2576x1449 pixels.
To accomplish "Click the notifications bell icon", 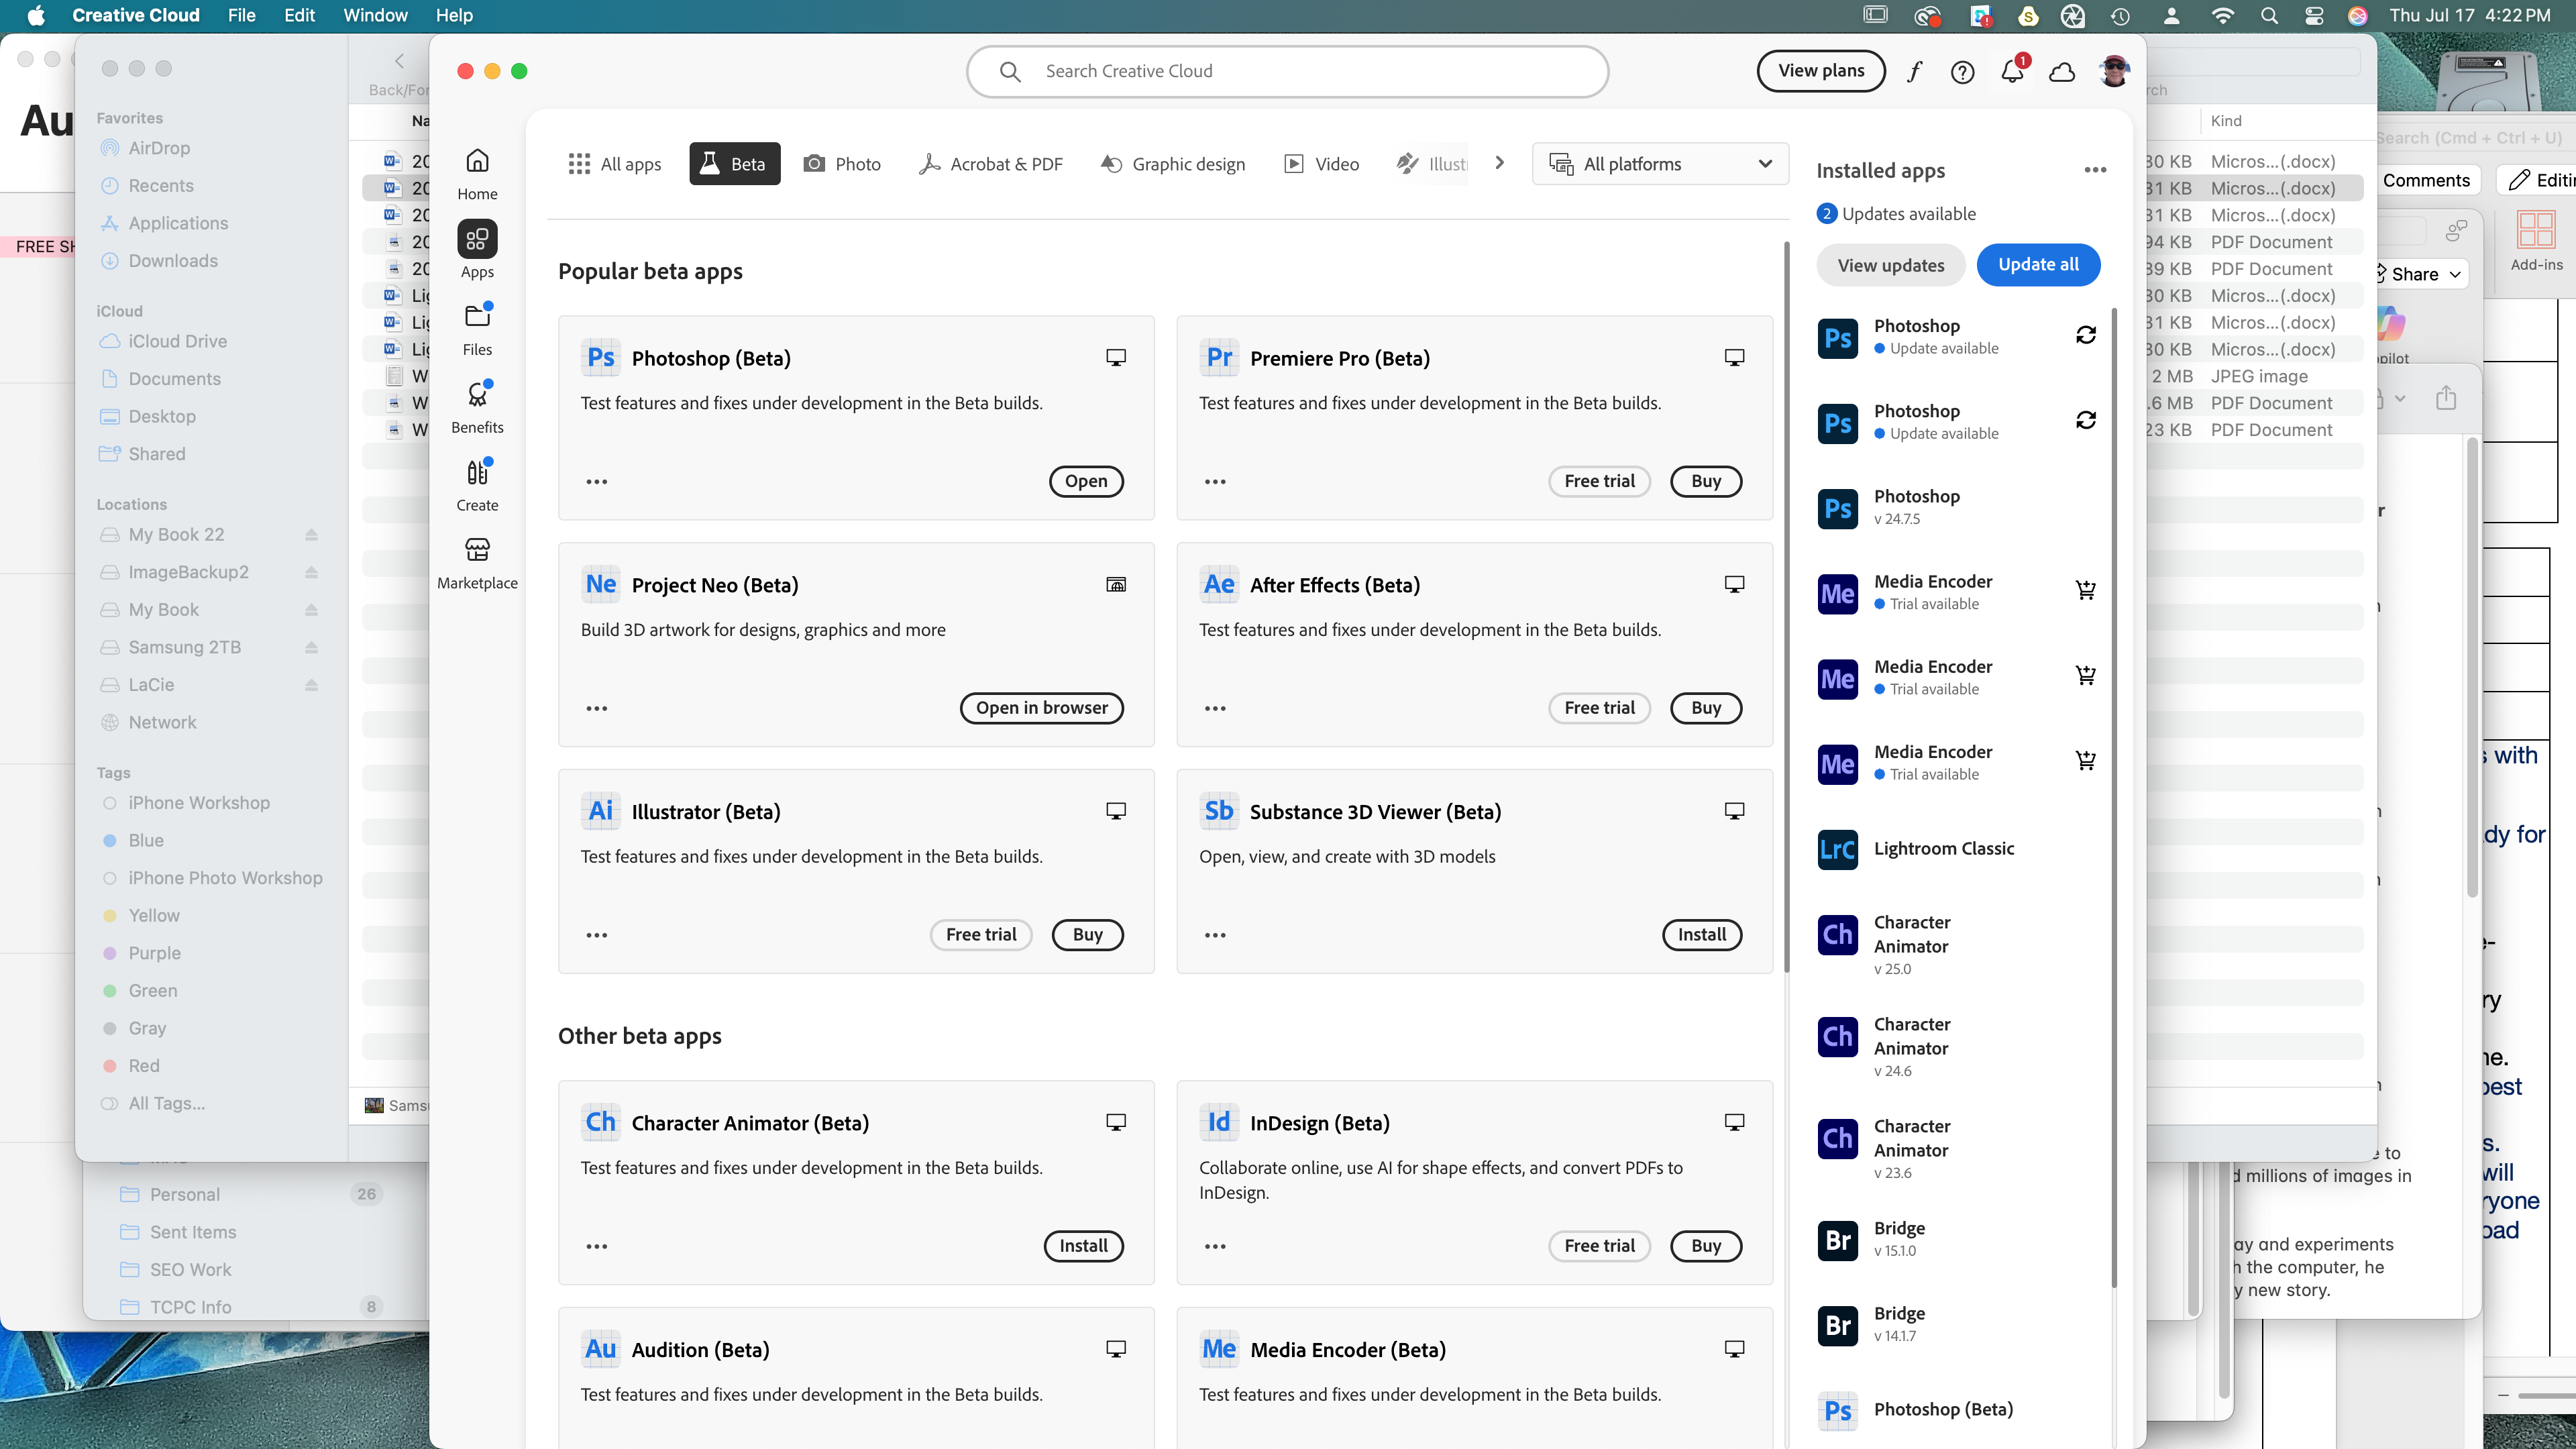I will pos(2012,72).
